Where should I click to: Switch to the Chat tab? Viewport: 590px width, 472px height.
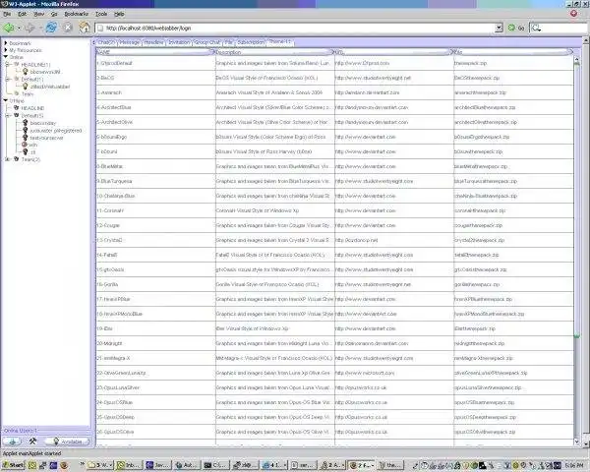106,42
